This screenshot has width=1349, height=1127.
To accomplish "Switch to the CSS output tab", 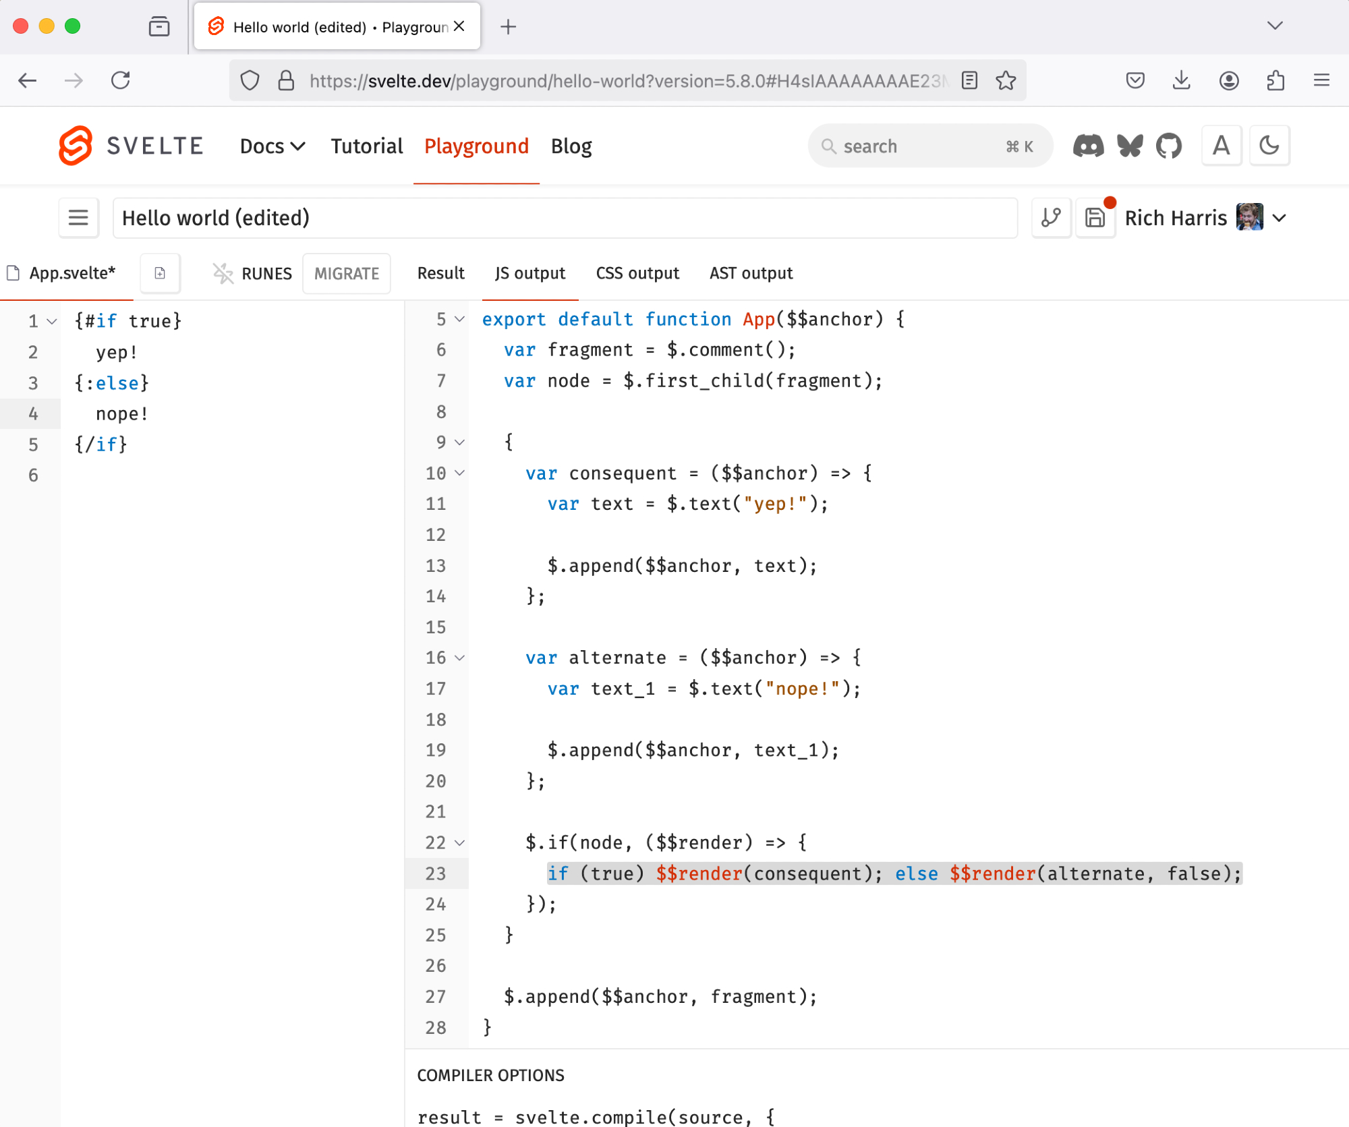I will click(x=637, y=273).
